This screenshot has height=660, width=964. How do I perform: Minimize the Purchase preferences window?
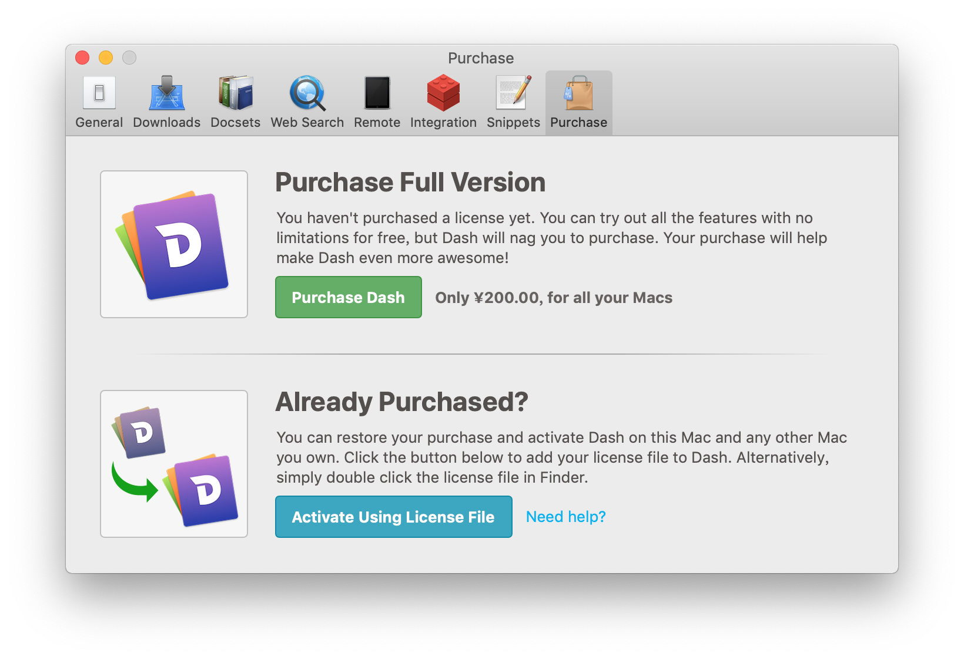[106, 58]
